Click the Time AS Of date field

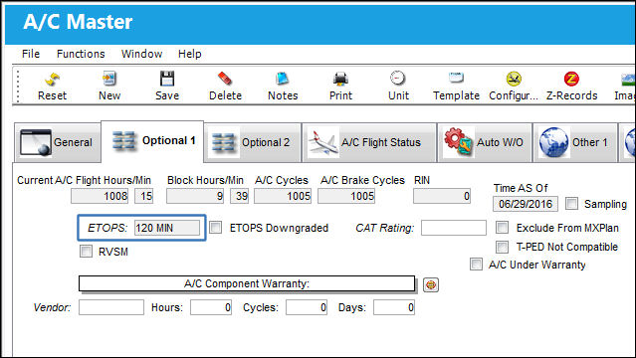[x=526, y=204]
